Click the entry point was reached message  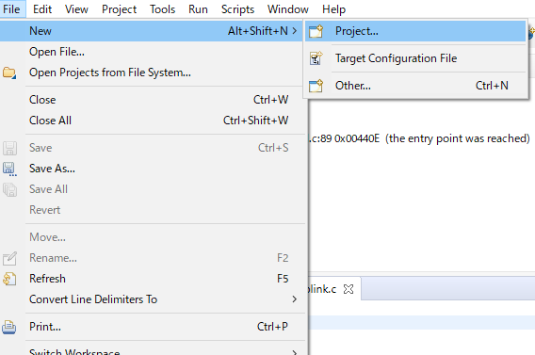pyautogui.click(x=458, y=138)
